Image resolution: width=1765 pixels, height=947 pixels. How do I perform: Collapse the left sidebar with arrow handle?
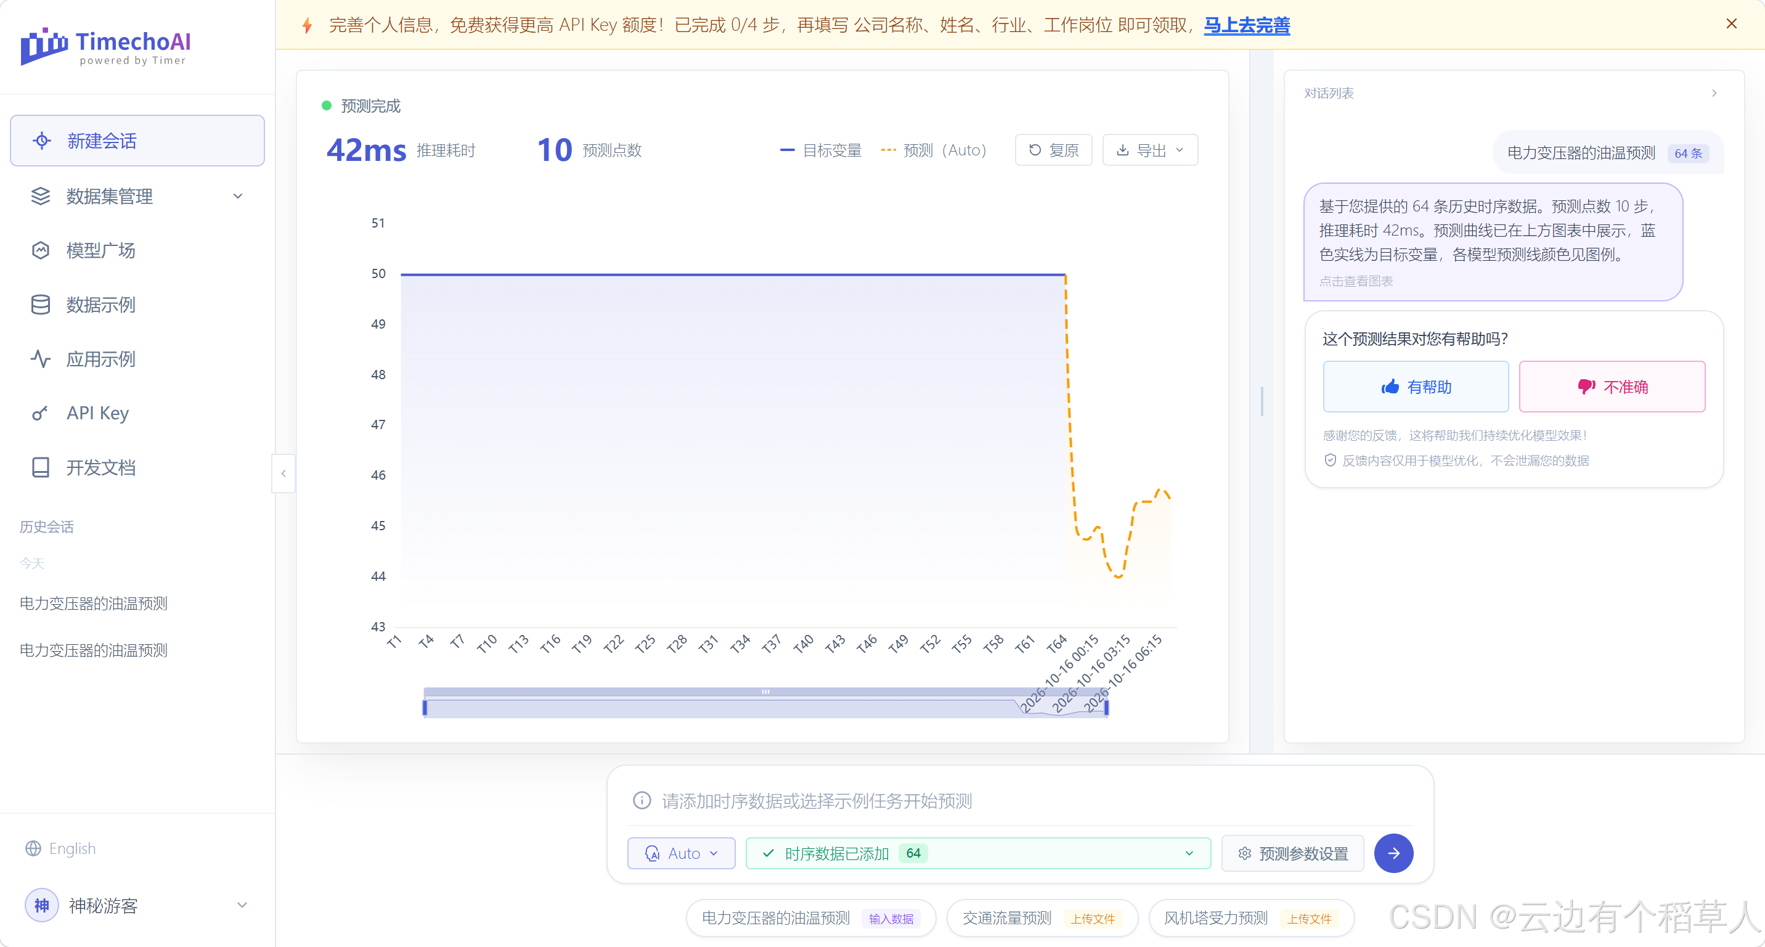(x=283, y=473)
